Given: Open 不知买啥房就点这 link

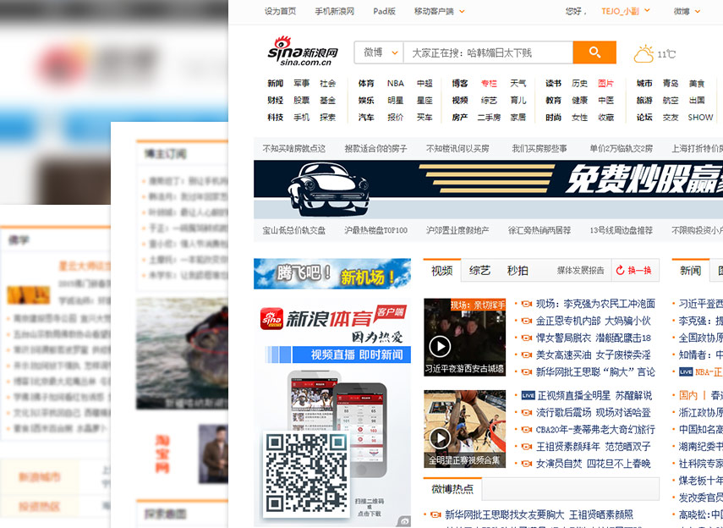Looking at the screenshot, I should click(x=293, y=149).
